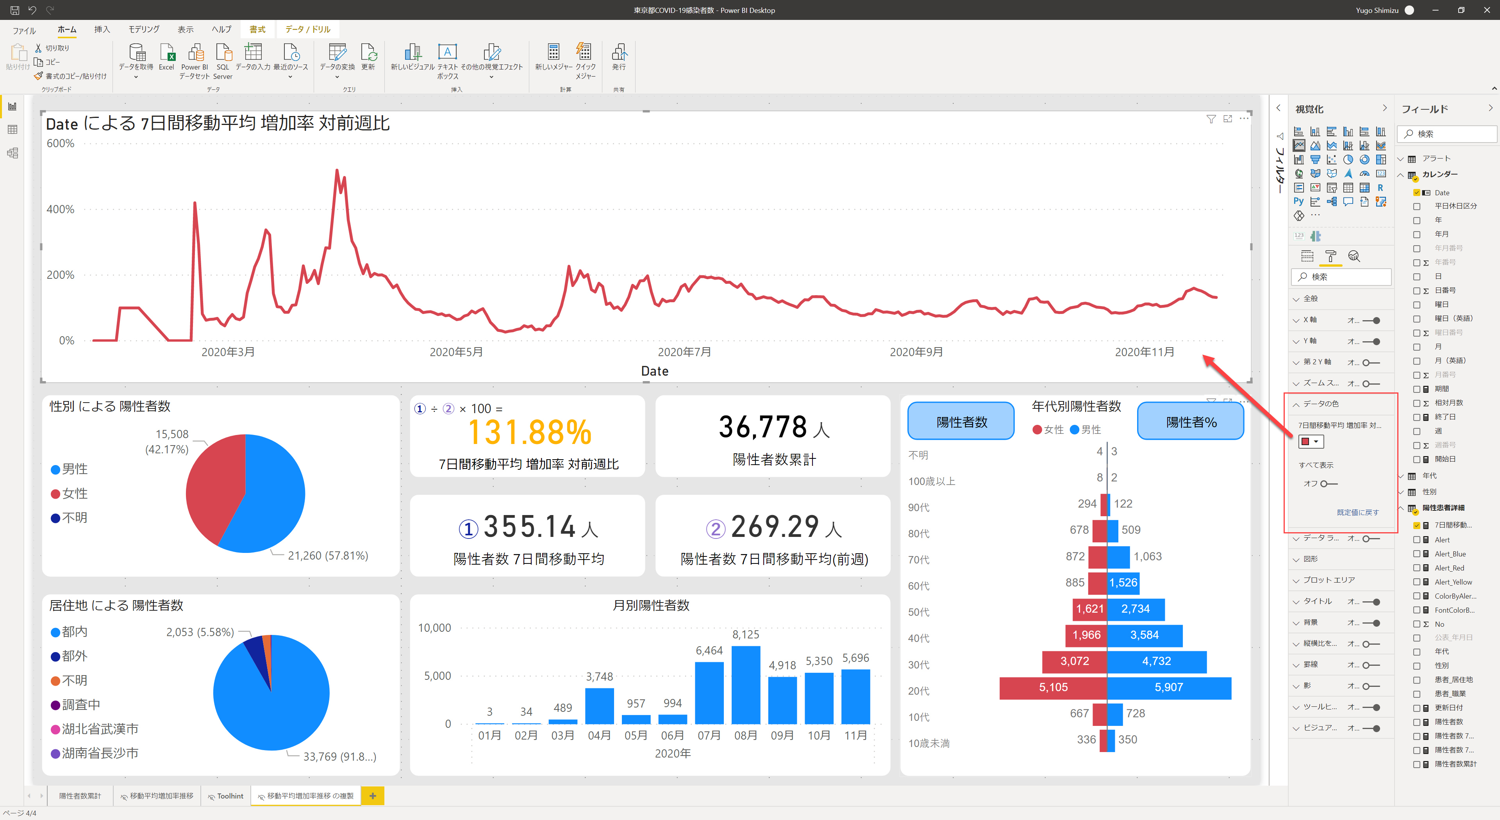Expand the 年代 table in Fields
The height and width of the screenshot is (820, 1500).
point(1400,476)
